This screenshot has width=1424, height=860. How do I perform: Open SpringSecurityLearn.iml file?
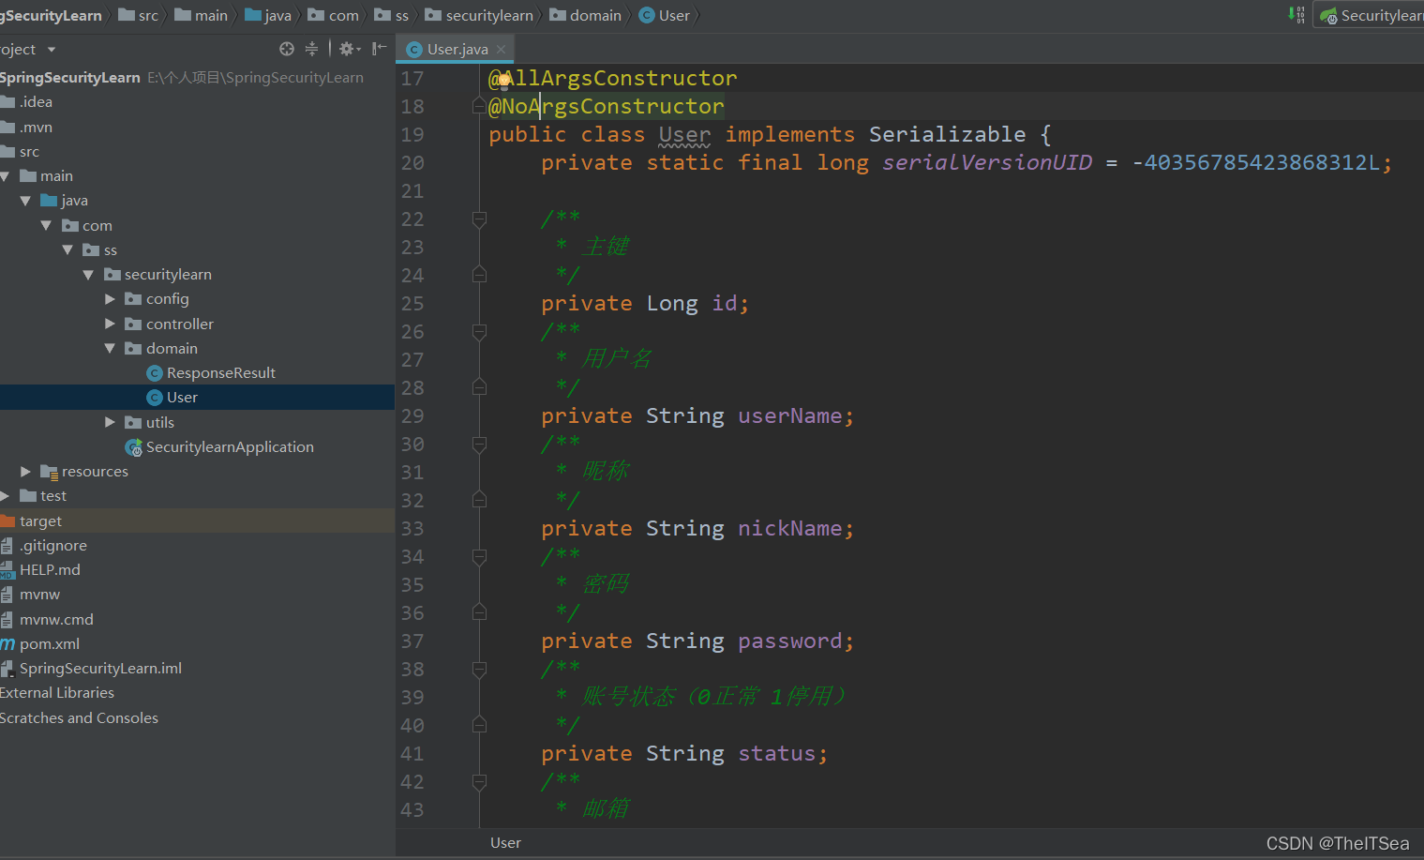tap(91, 669)
